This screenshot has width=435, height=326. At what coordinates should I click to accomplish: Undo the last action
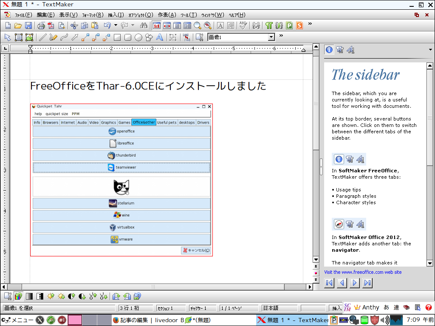pyautogui.click(x=107, y=26)
